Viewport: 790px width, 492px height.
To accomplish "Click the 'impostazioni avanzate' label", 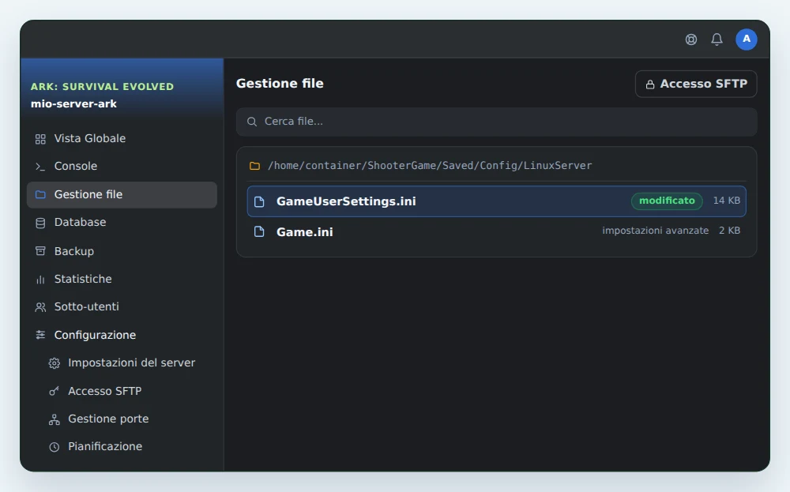I will (x=655, y=231).
